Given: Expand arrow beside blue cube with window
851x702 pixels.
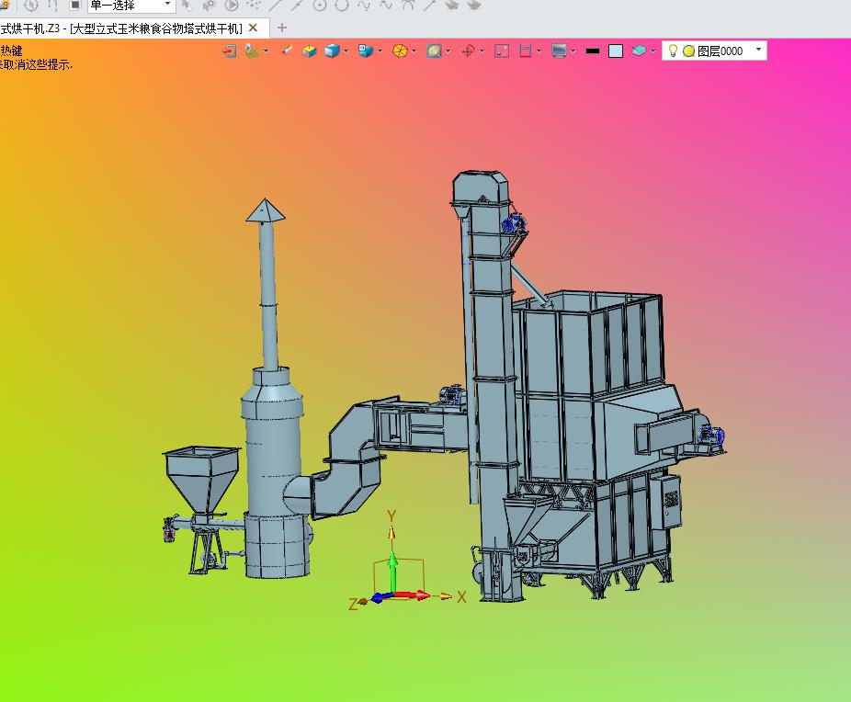Looking at the screenshot, I should point(380,51).
